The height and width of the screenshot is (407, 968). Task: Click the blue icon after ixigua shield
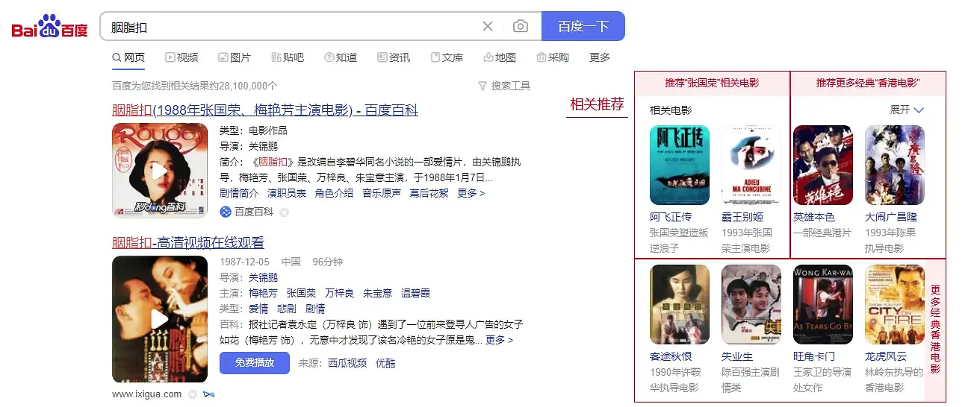(208, 394)
